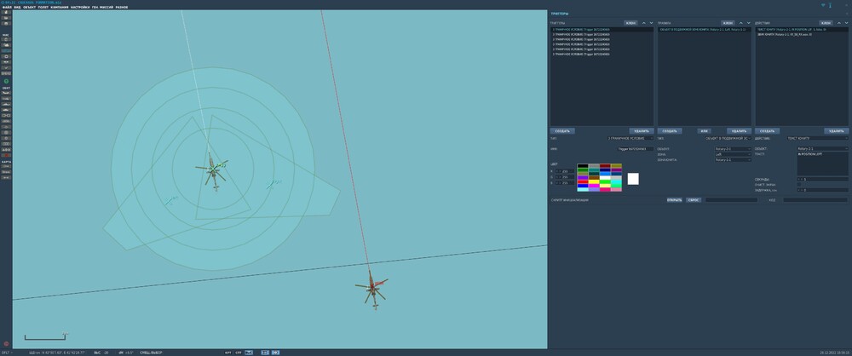Viewport: 852px width, 356px height.
Task: Click УДАЛИТЬ under the triggers list
Action: (642, 131)
